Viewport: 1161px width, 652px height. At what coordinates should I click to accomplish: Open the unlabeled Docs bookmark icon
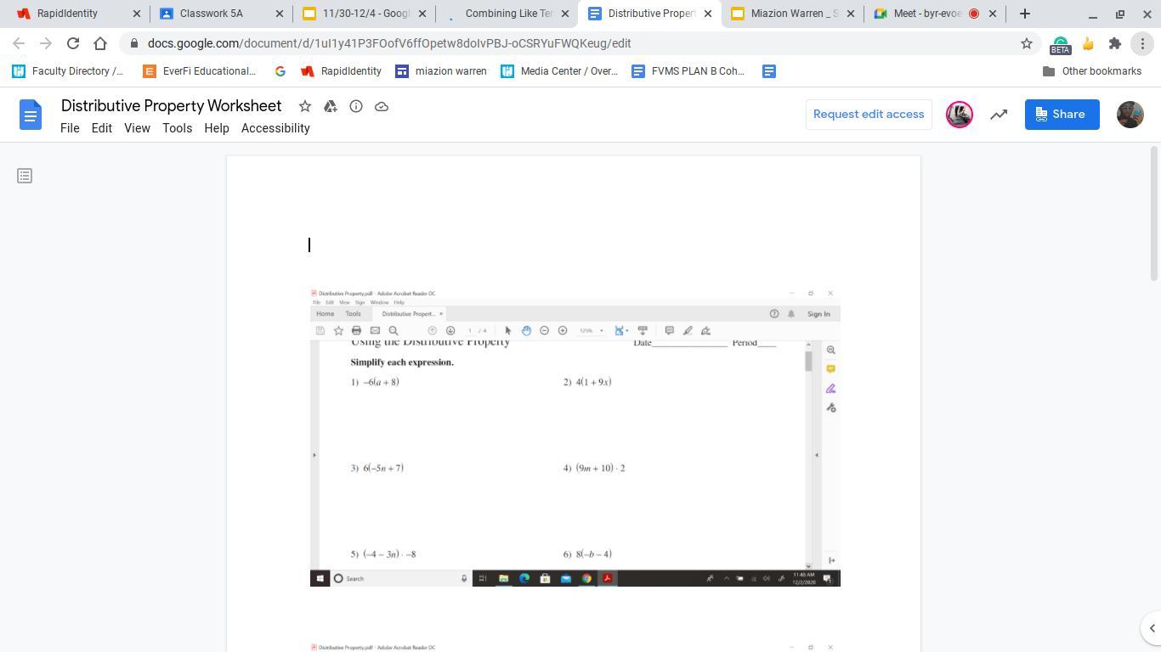point(769,71)
